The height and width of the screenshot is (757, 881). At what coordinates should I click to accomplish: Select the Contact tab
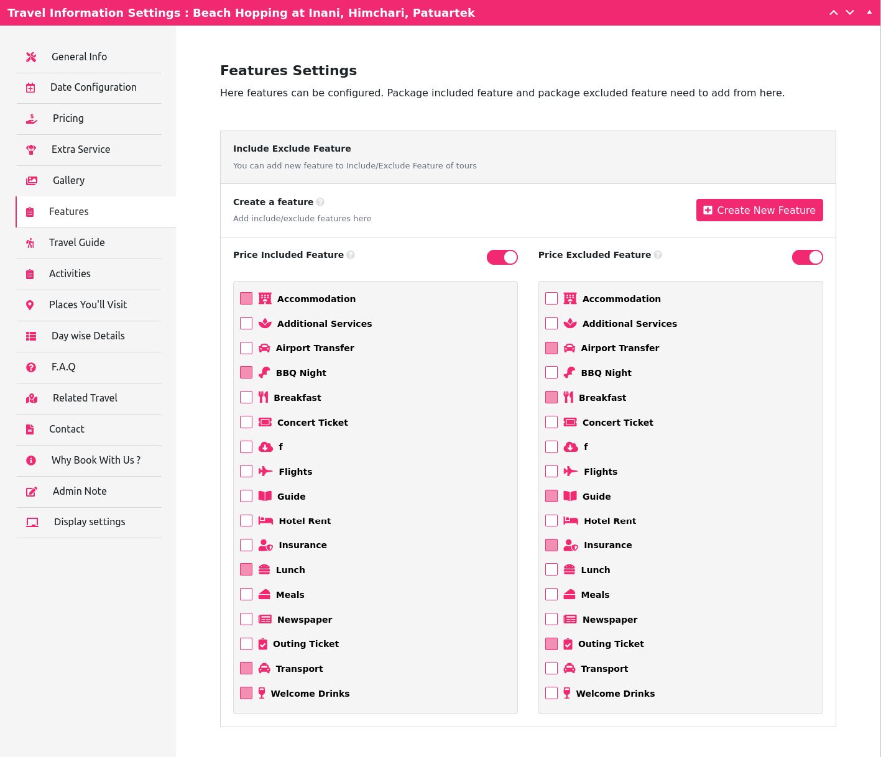(x=89, y=429)
